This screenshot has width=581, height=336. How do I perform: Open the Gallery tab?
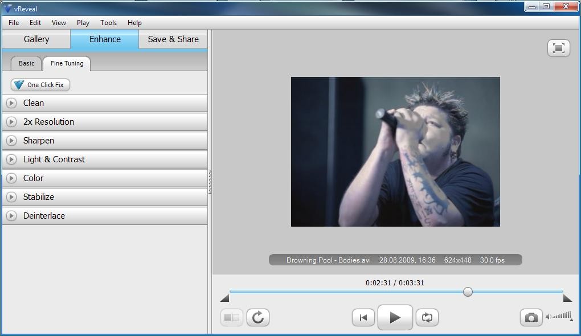point(36,39)
